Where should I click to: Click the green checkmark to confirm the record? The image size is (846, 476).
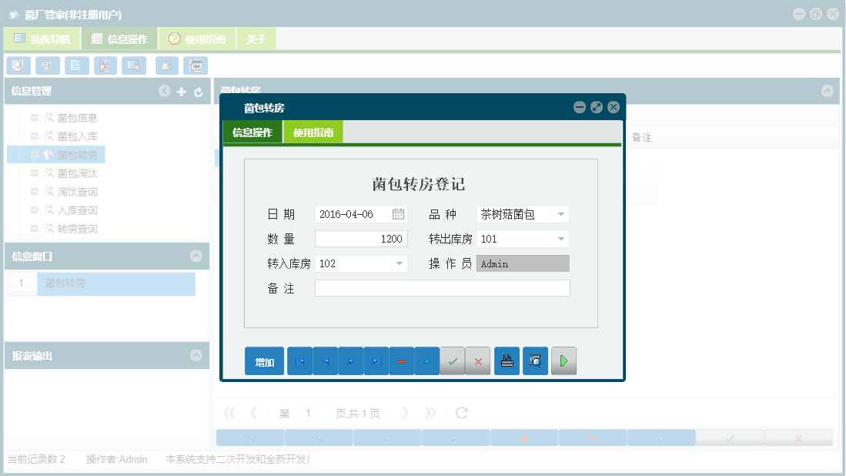point(453,360)
